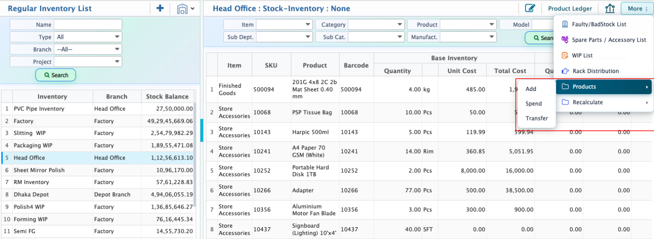Select Polish4 WIP inventory row
The image size is (654, 239).
[97, 207]
